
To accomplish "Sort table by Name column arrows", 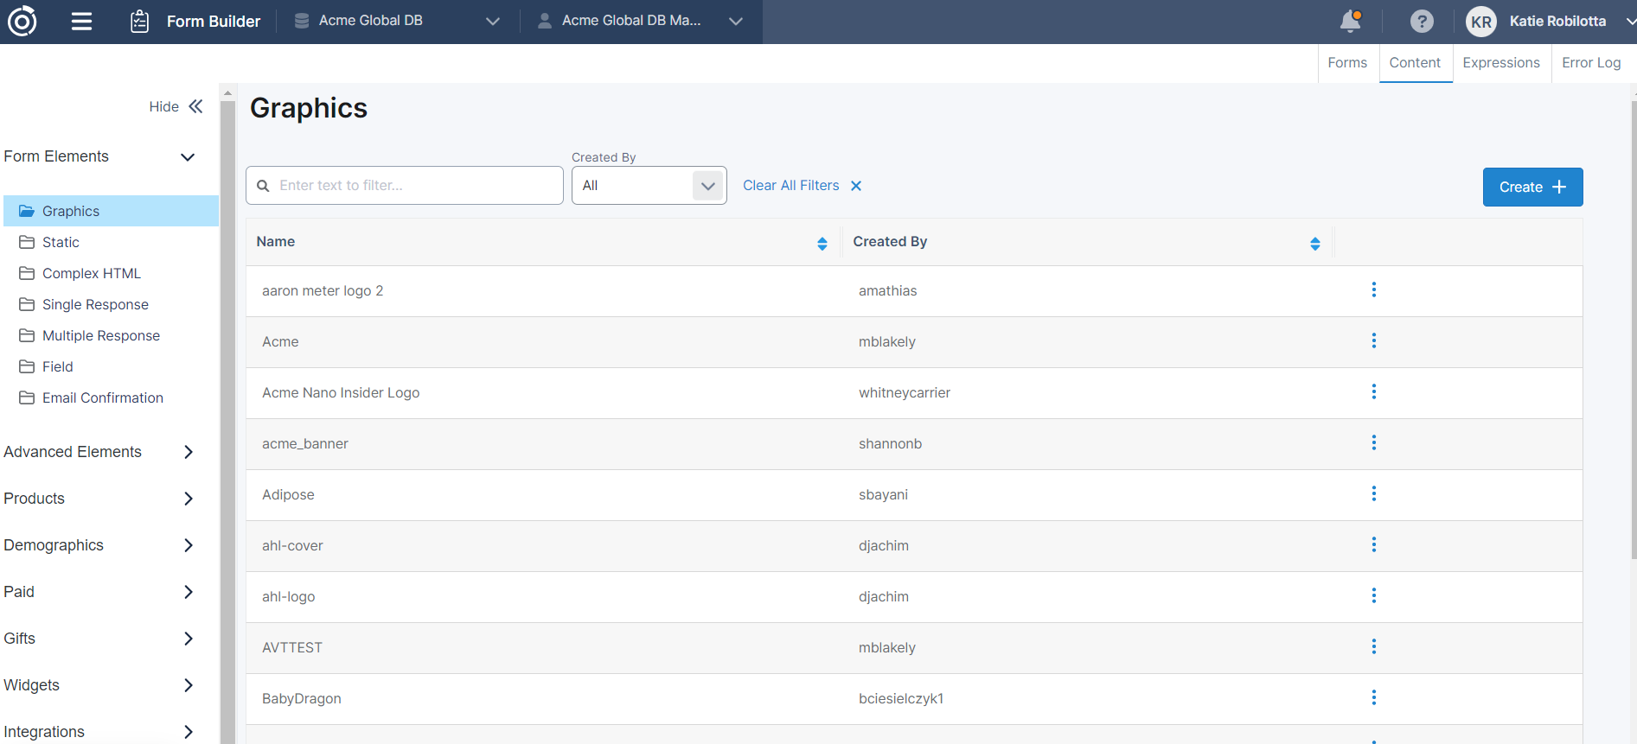I will (x=822, y=244).
